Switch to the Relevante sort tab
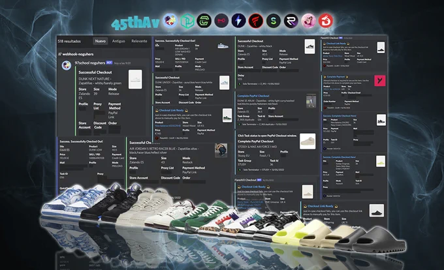 [x=139, y=41]
